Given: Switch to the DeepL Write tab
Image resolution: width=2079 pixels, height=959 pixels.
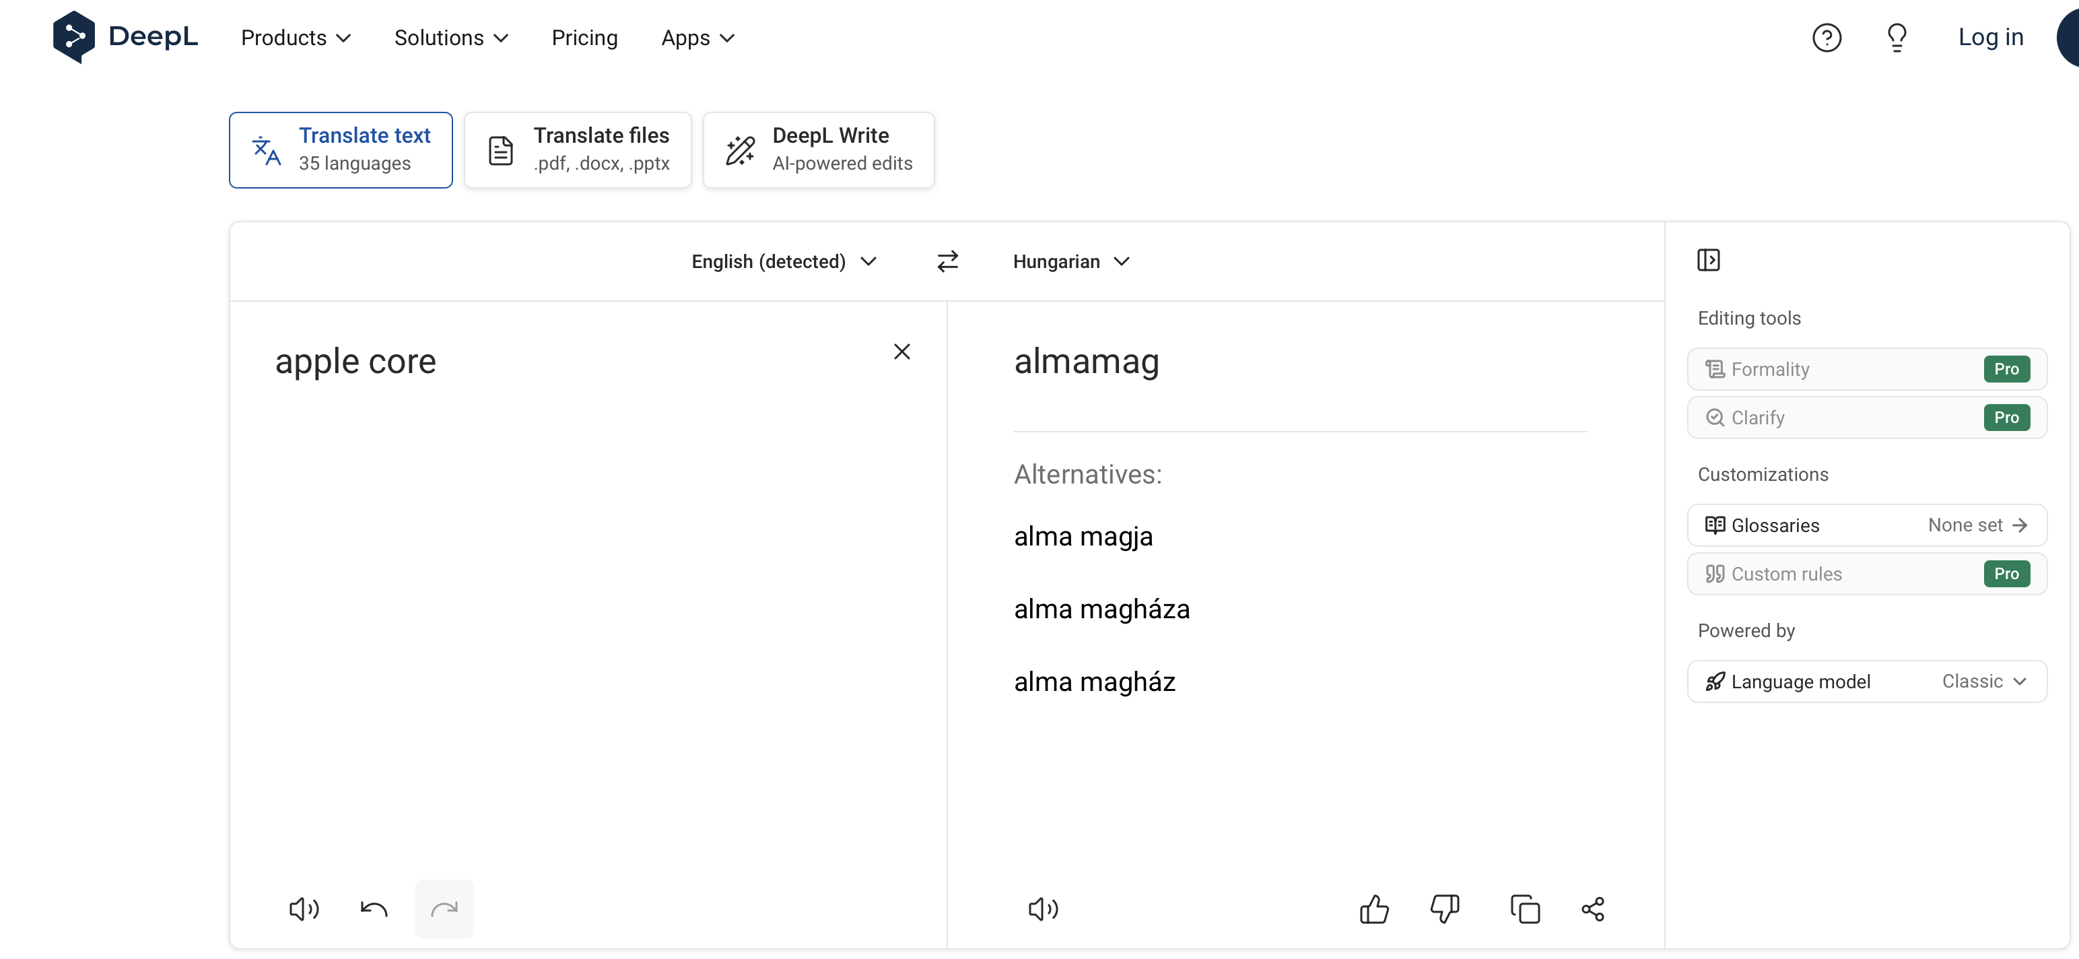Looking at the screenshot, I should tap(819, 150).
